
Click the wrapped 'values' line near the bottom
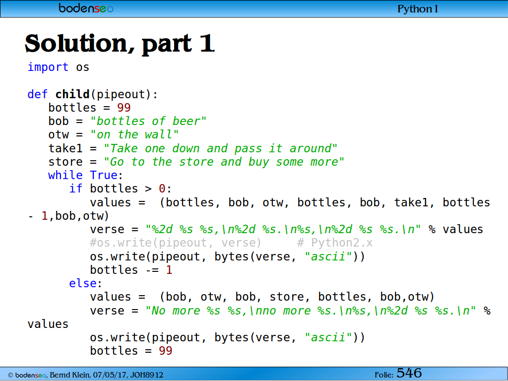(48, 324)
